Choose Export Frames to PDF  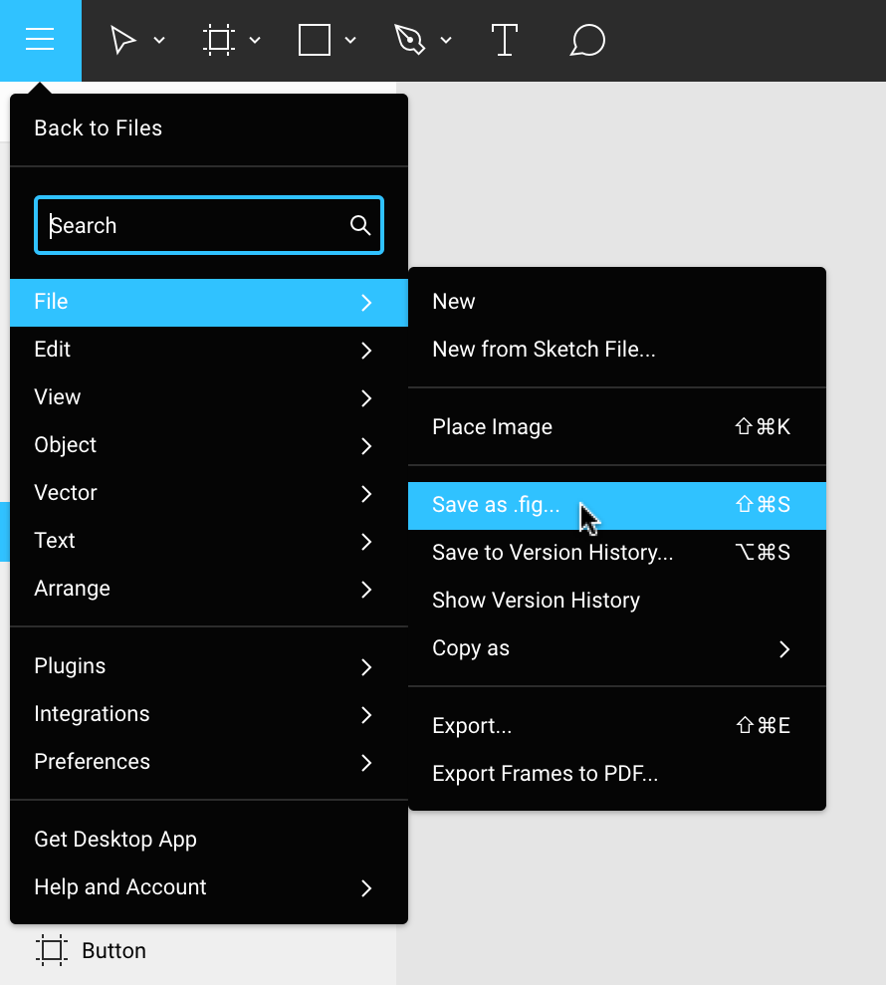pos(616,774)
